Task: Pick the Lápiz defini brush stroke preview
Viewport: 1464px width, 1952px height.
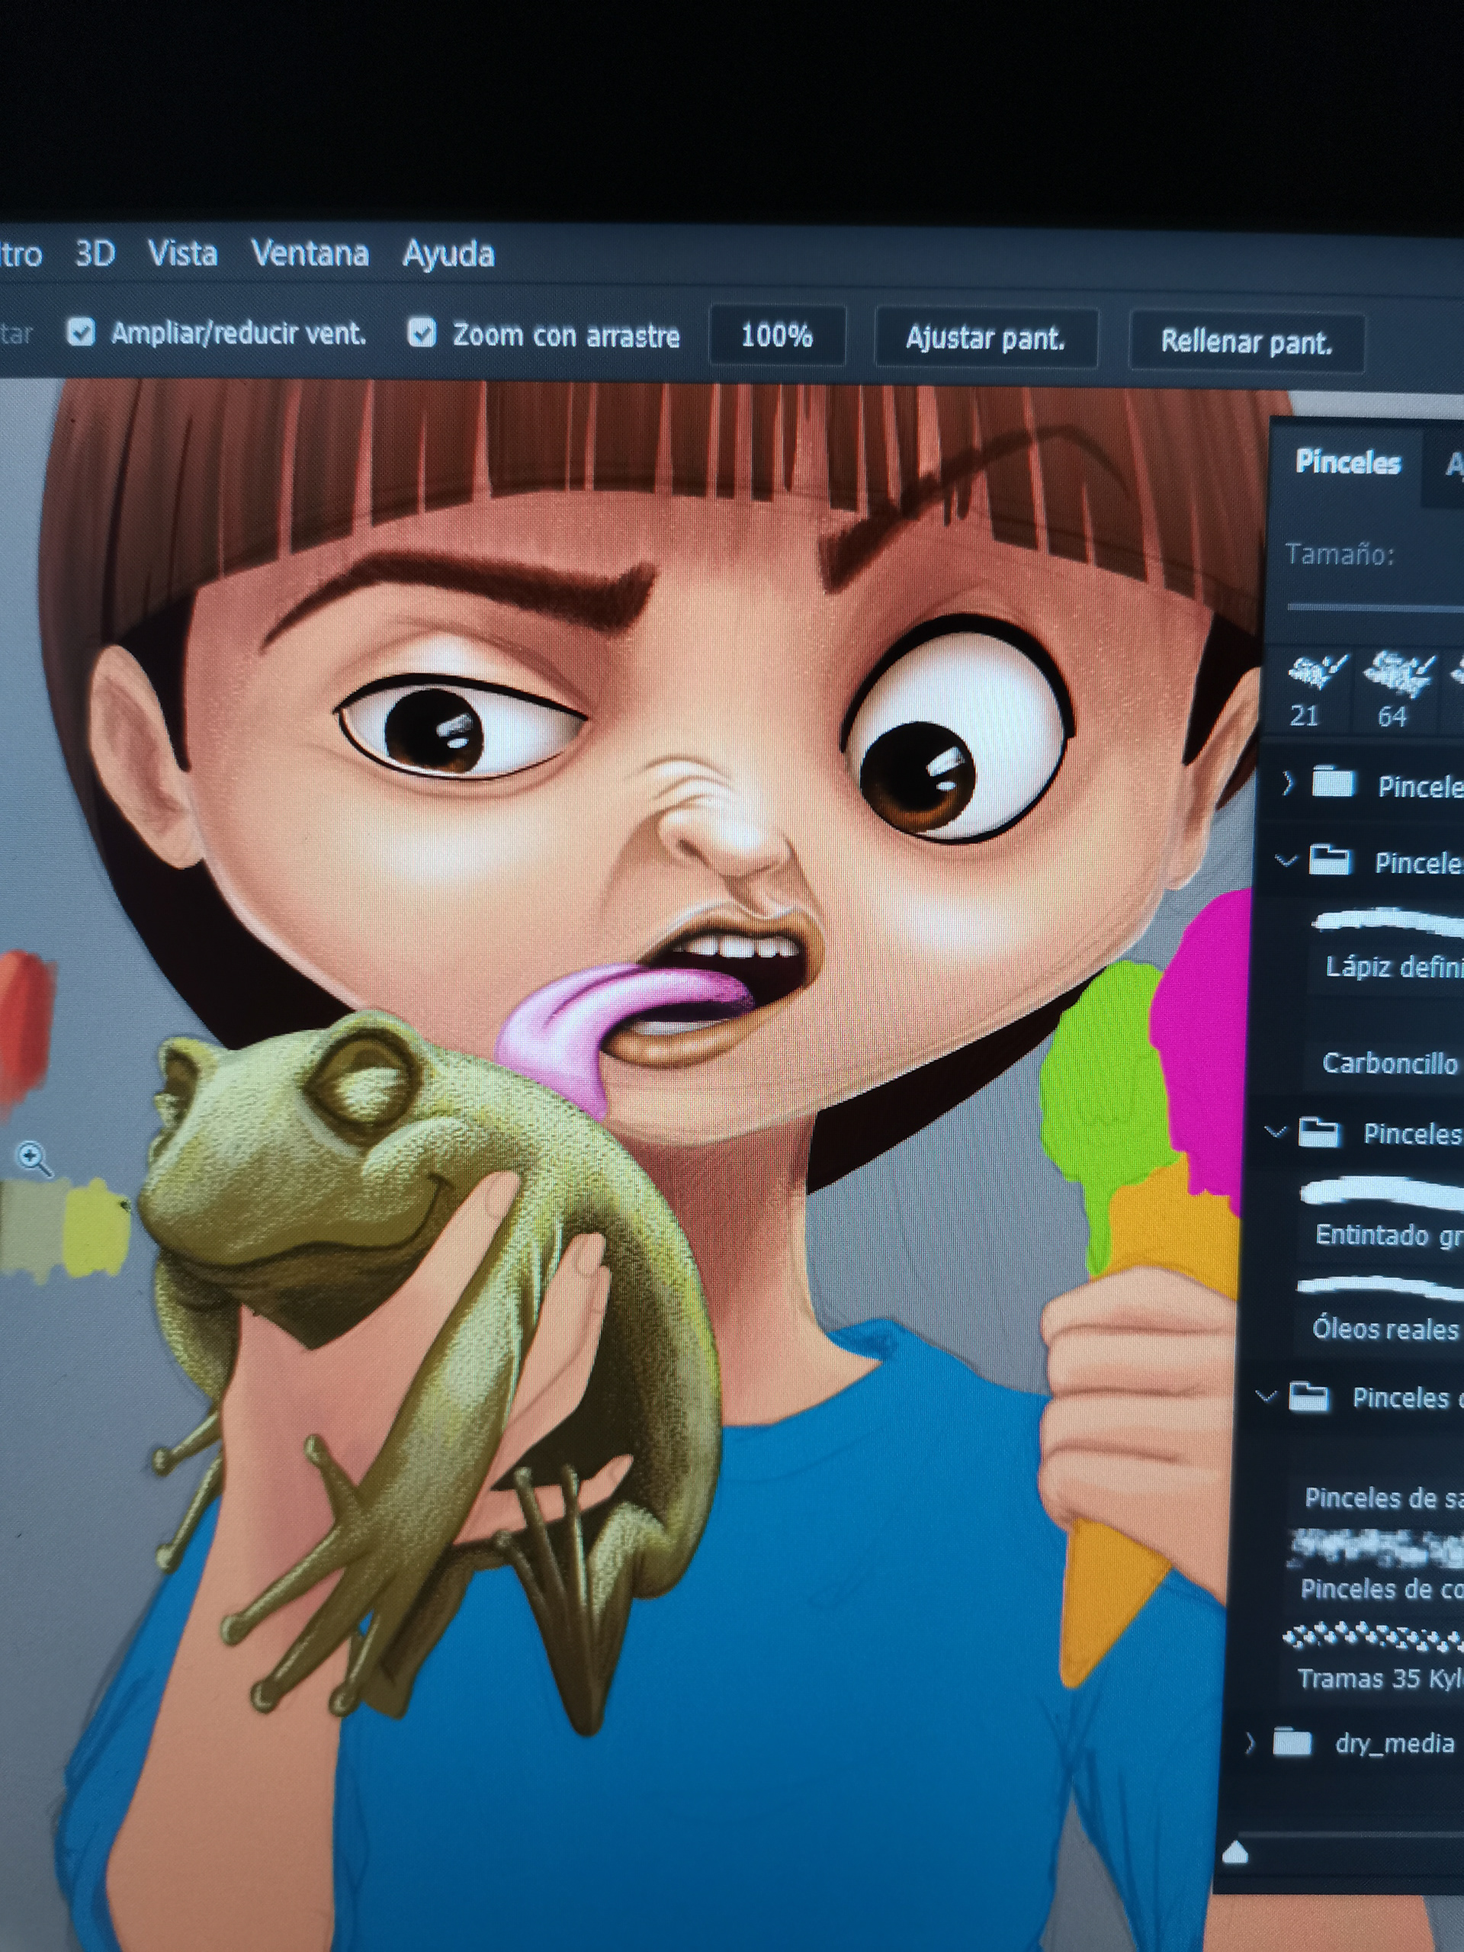Action: 1385,922
